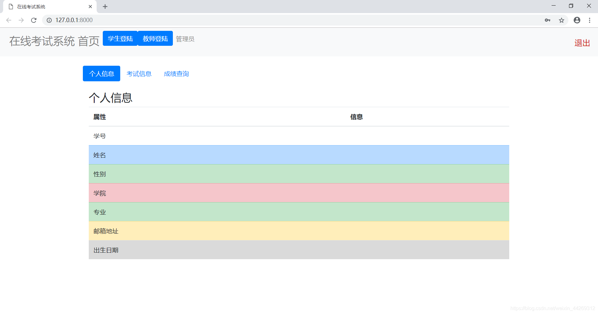Select the 邮箱地址 row label

[x=106, y=231]
